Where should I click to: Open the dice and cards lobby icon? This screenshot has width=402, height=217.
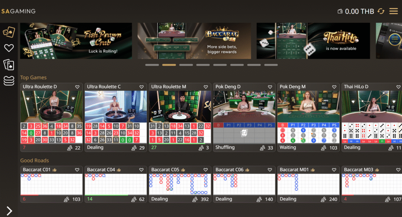[x=9, y=32]
